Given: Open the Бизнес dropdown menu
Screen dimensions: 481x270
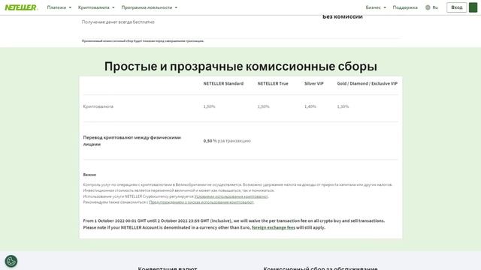Looking at the screenshot, I should [376, 7].
